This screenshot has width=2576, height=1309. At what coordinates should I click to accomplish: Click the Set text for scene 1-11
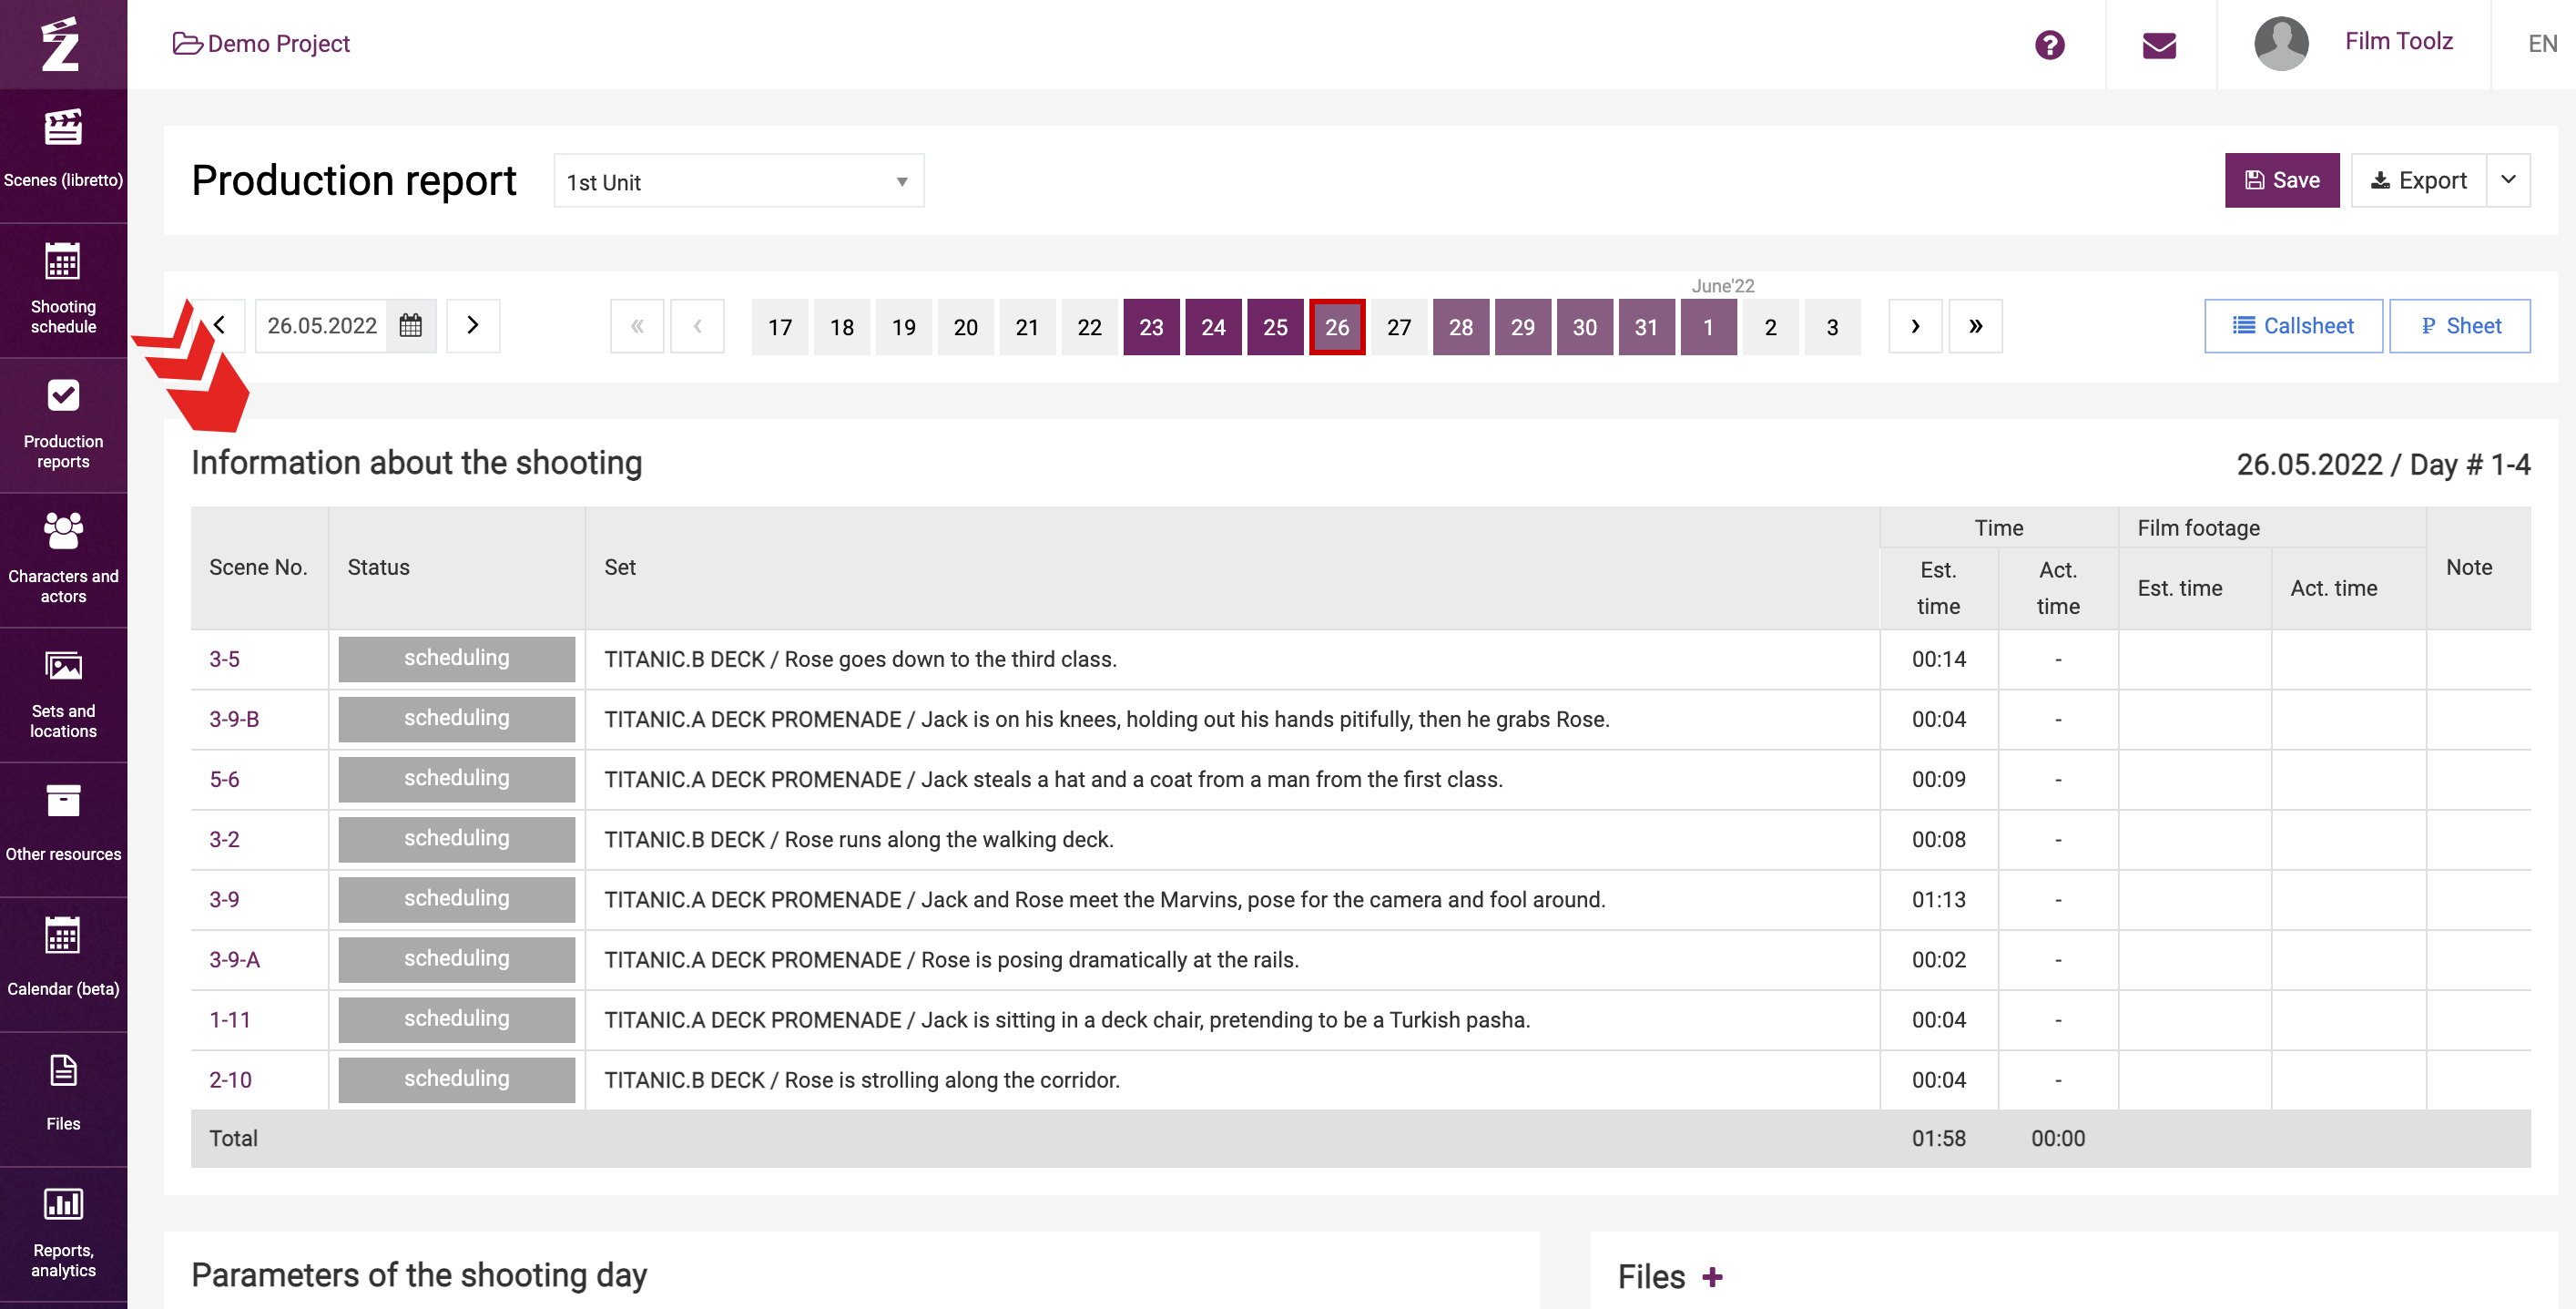pos(1066,1018)
